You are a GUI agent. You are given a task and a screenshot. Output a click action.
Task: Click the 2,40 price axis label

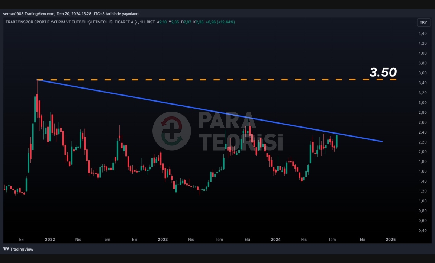422,132
